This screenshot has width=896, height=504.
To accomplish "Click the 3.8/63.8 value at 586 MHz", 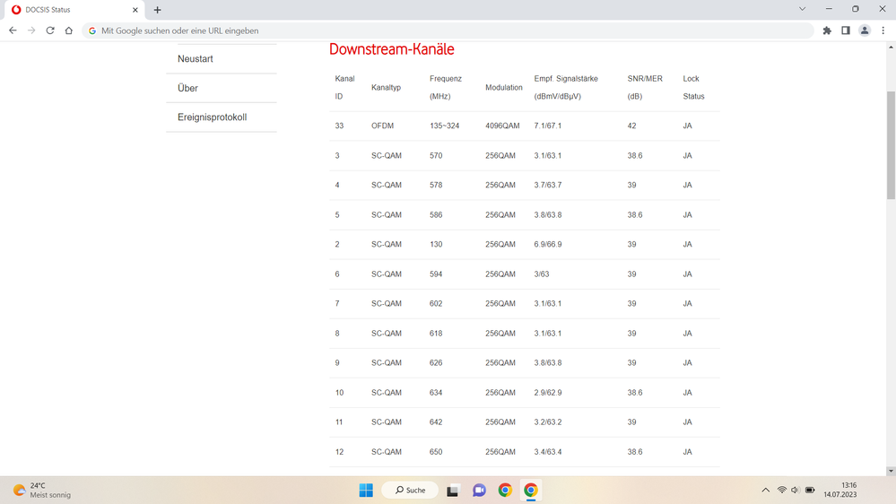I will point(547,215).
